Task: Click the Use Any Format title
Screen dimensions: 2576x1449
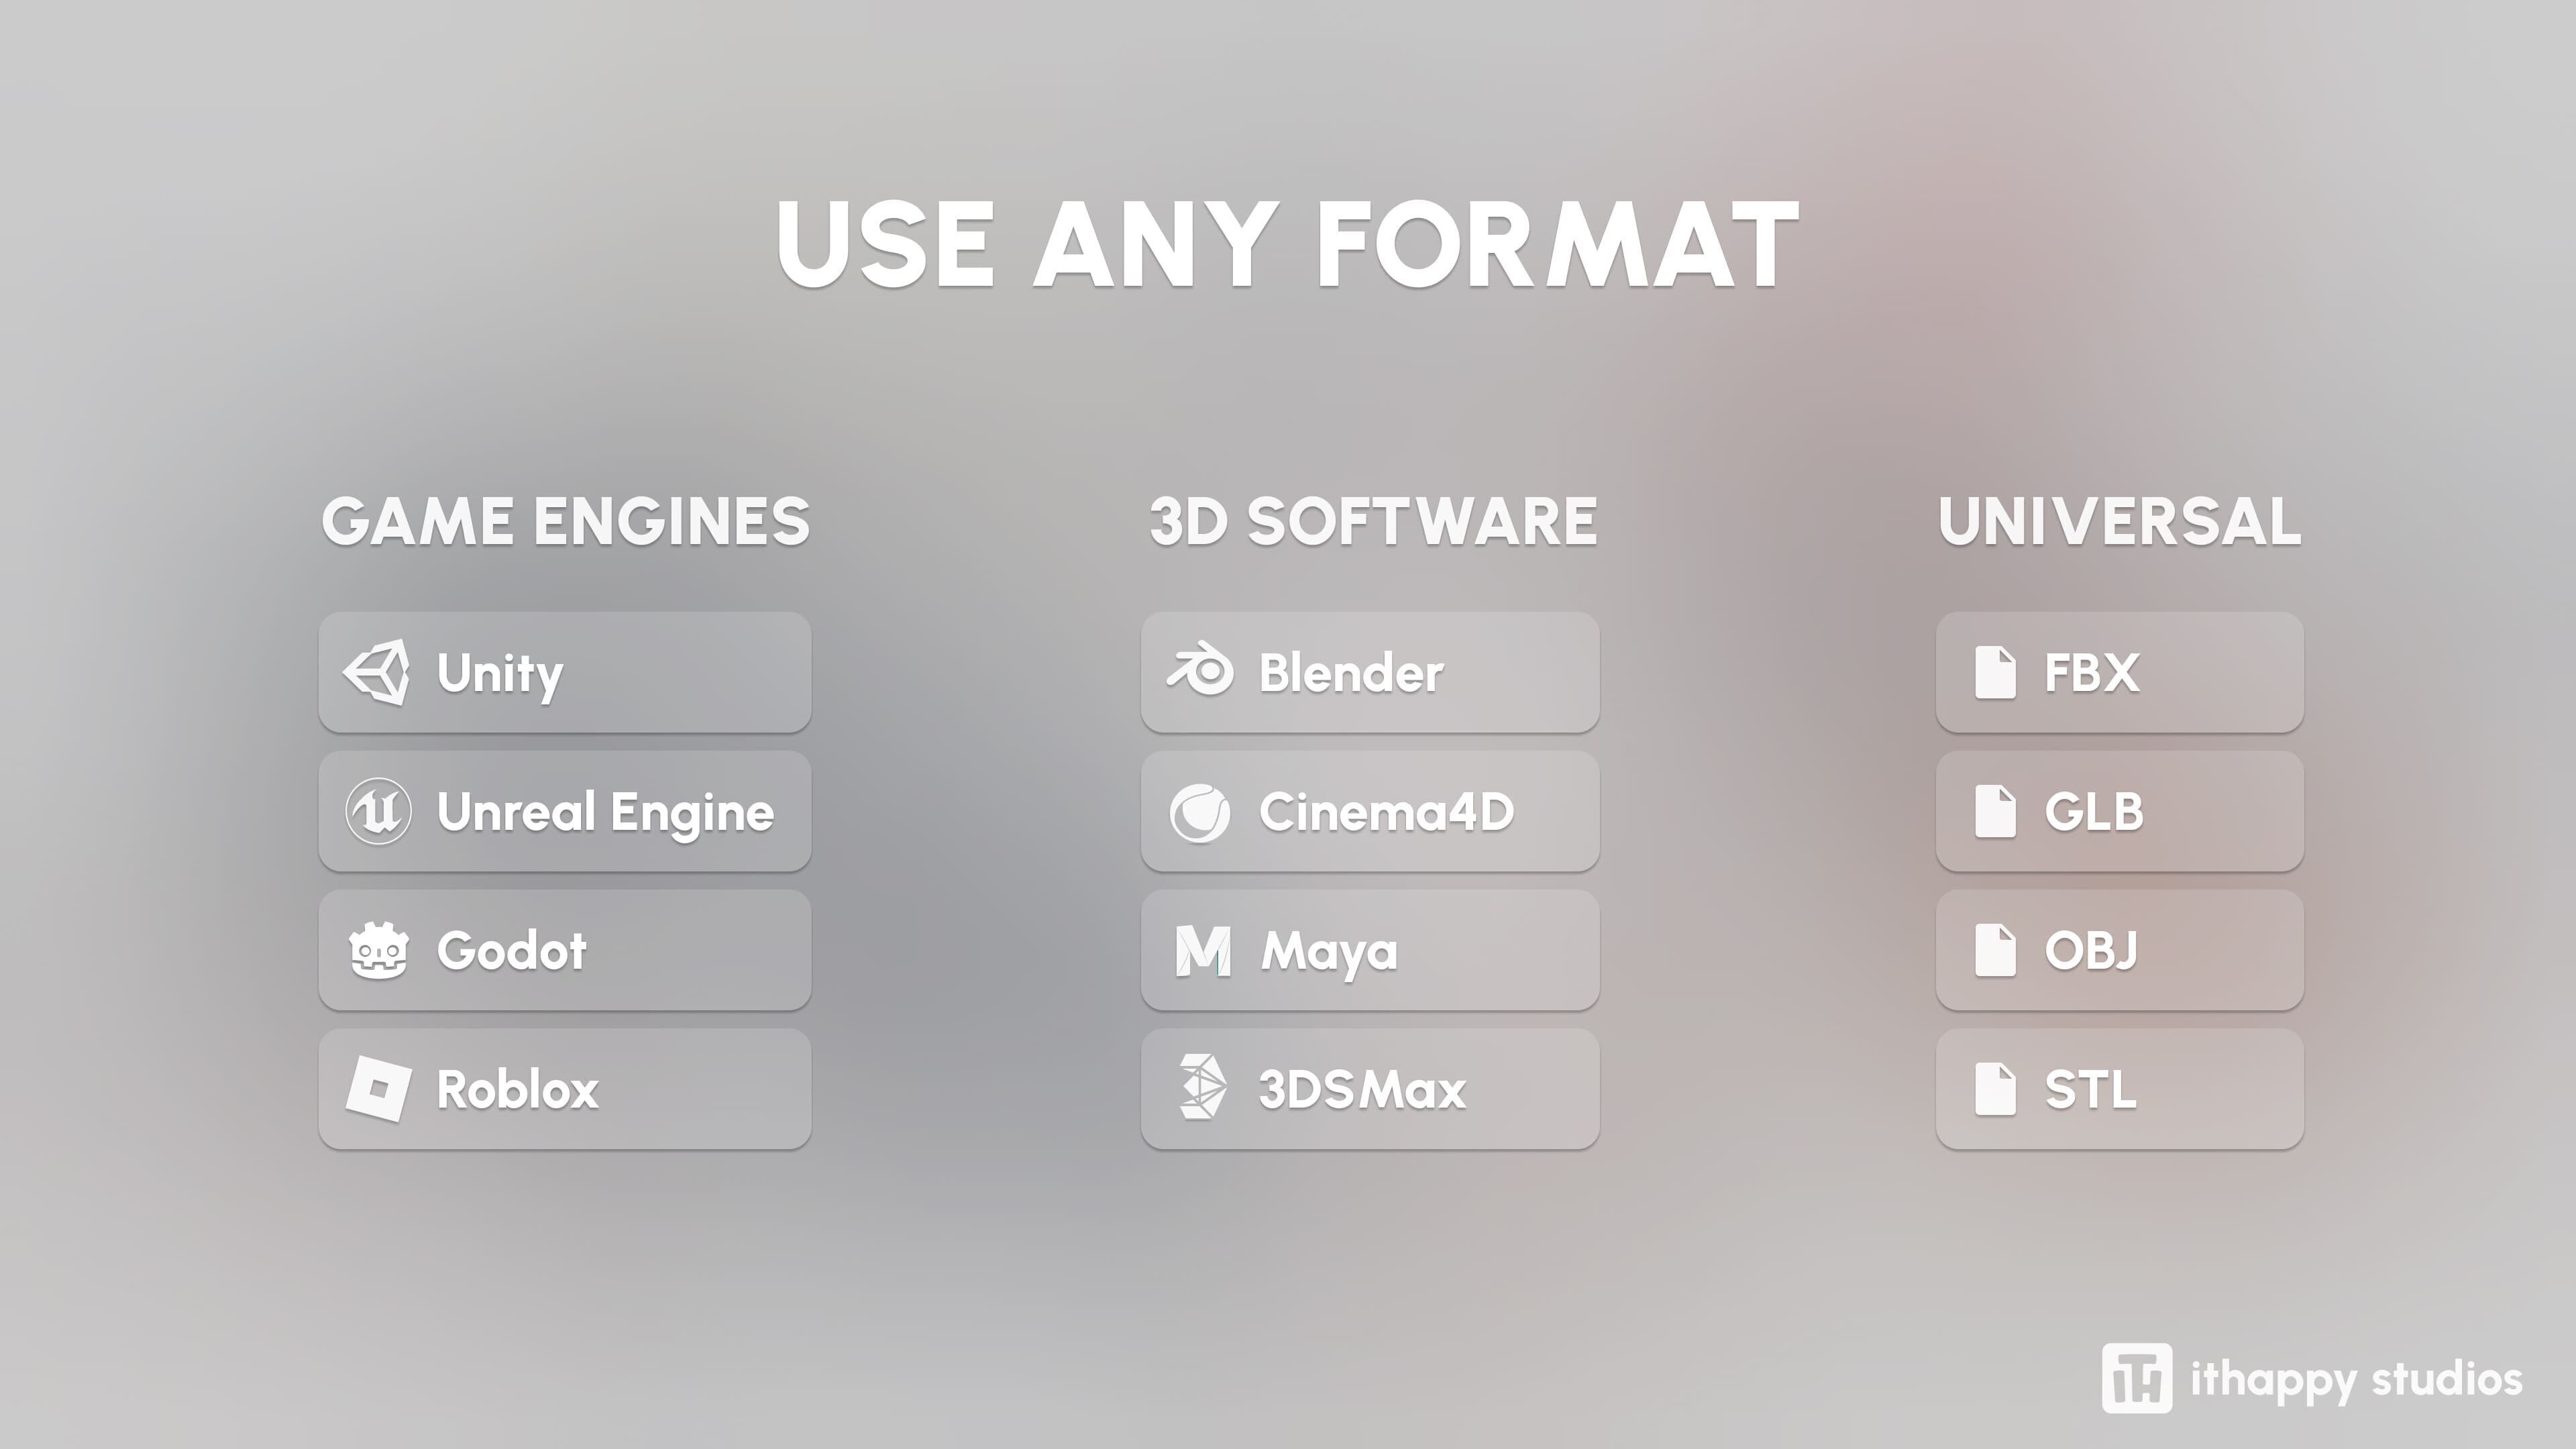Action: (x=1287, y=244)
